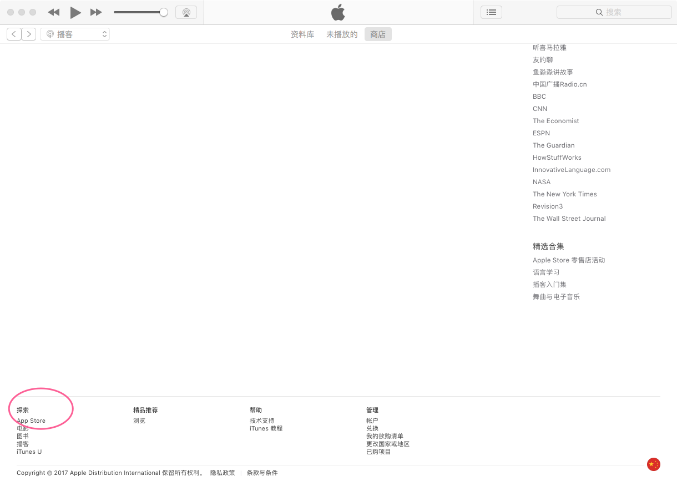Click the copyright notice text
Viewport: 677px width, 486px height.
click(x=110, y=473)
